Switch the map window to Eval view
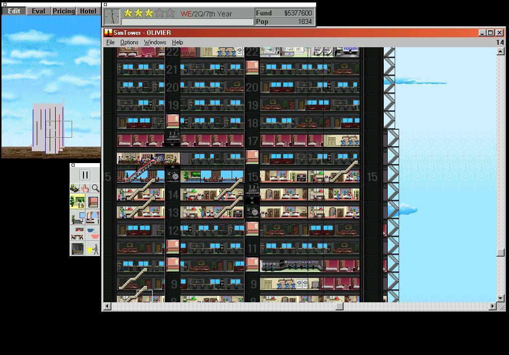This screenshot has height=355, width=509. pos(38,11)
